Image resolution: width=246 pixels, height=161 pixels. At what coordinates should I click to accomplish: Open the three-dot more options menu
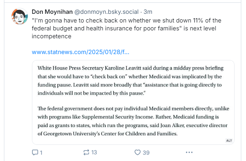click(190, 152)
